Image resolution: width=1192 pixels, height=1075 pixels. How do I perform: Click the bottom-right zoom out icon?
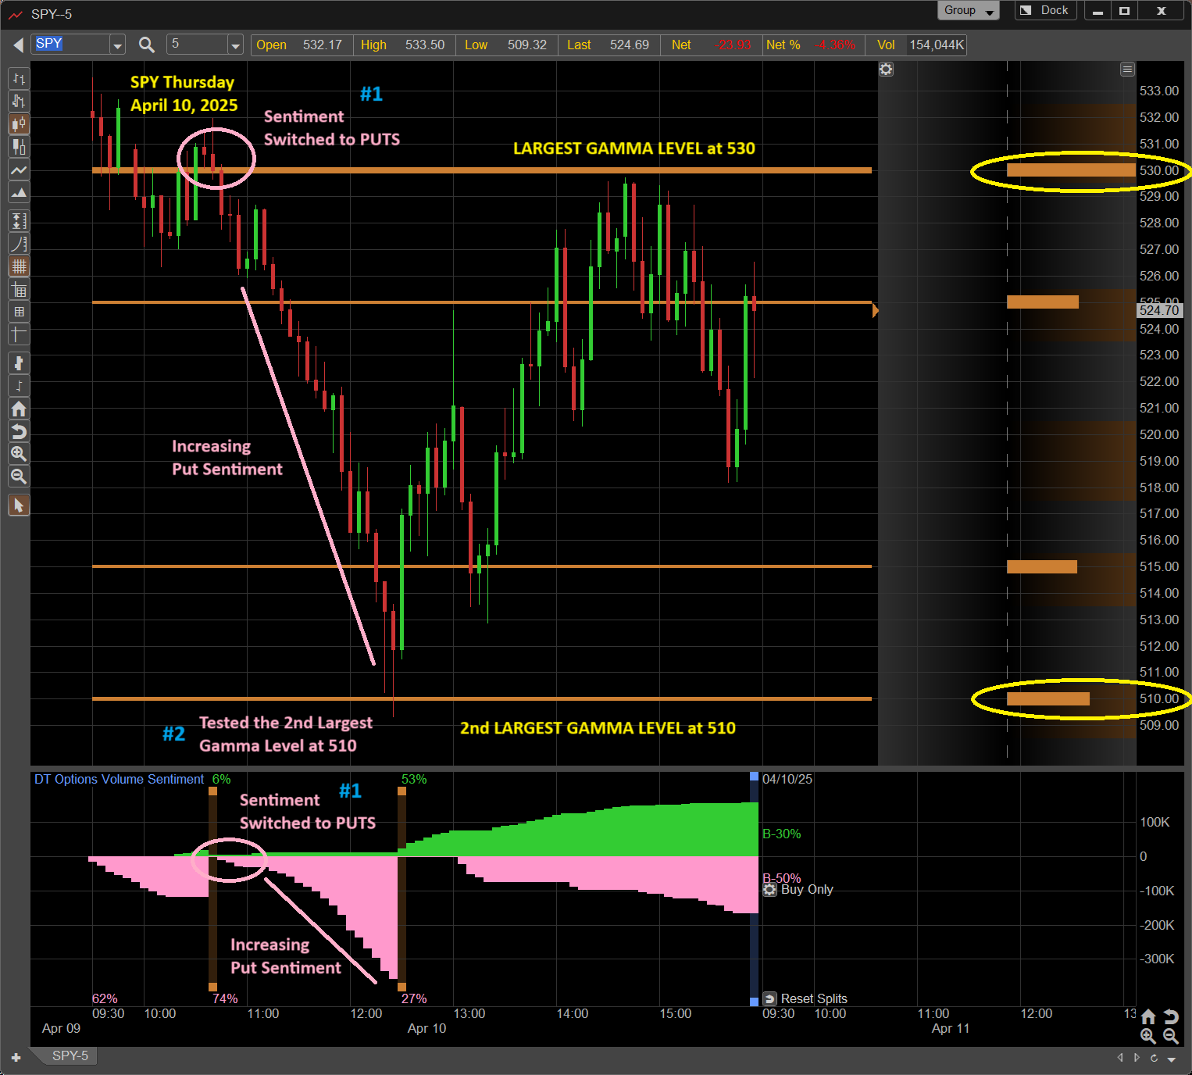tap(1170, 1036)
